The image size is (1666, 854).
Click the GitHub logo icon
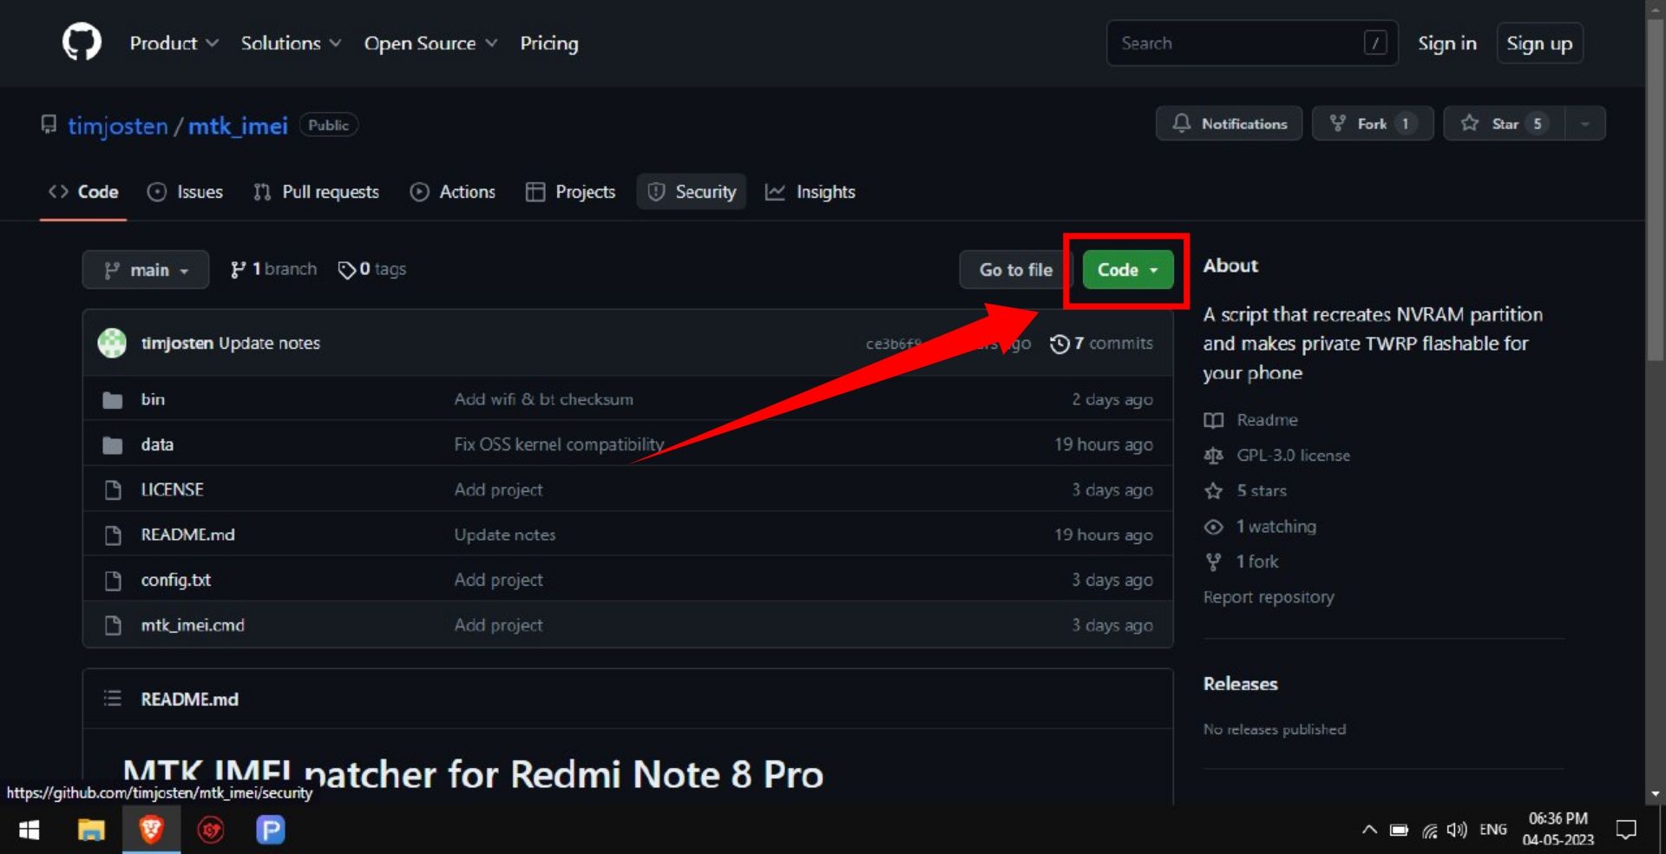[x=82, y=43]
